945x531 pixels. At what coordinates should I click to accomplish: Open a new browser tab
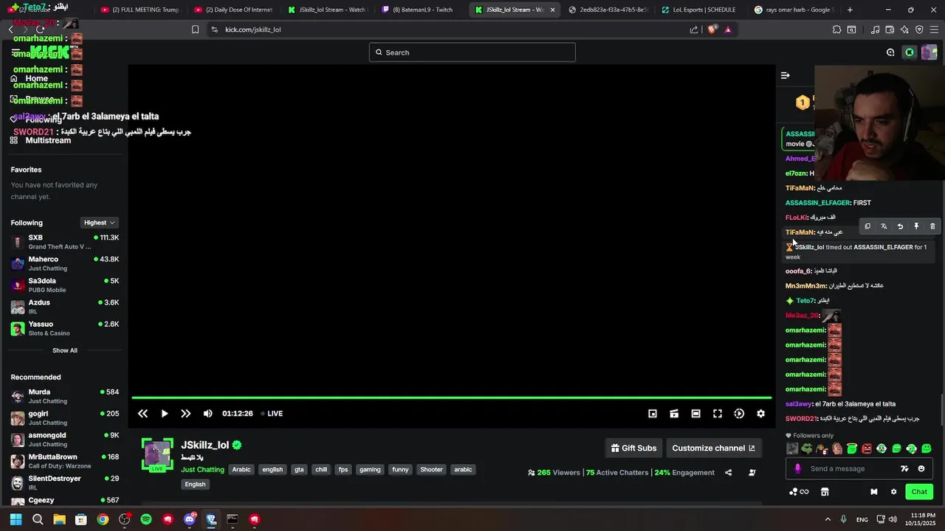pyautogui.click(x=850, y=10)
